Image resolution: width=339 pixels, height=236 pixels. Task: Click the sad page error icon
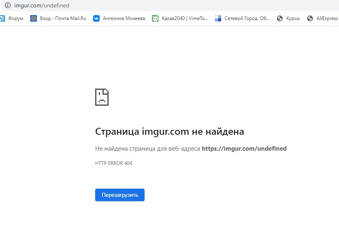[x=102, y=97]
